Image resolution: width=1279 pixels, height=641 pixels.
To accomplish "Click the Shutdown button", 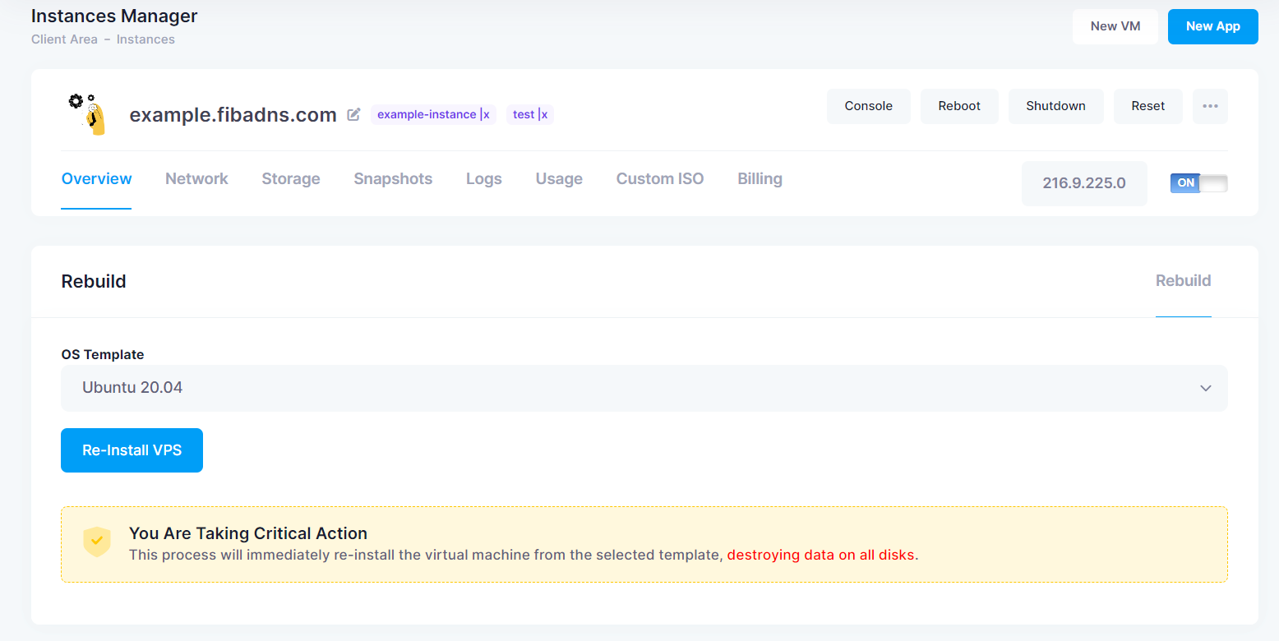I will (x=1055, y=106).
